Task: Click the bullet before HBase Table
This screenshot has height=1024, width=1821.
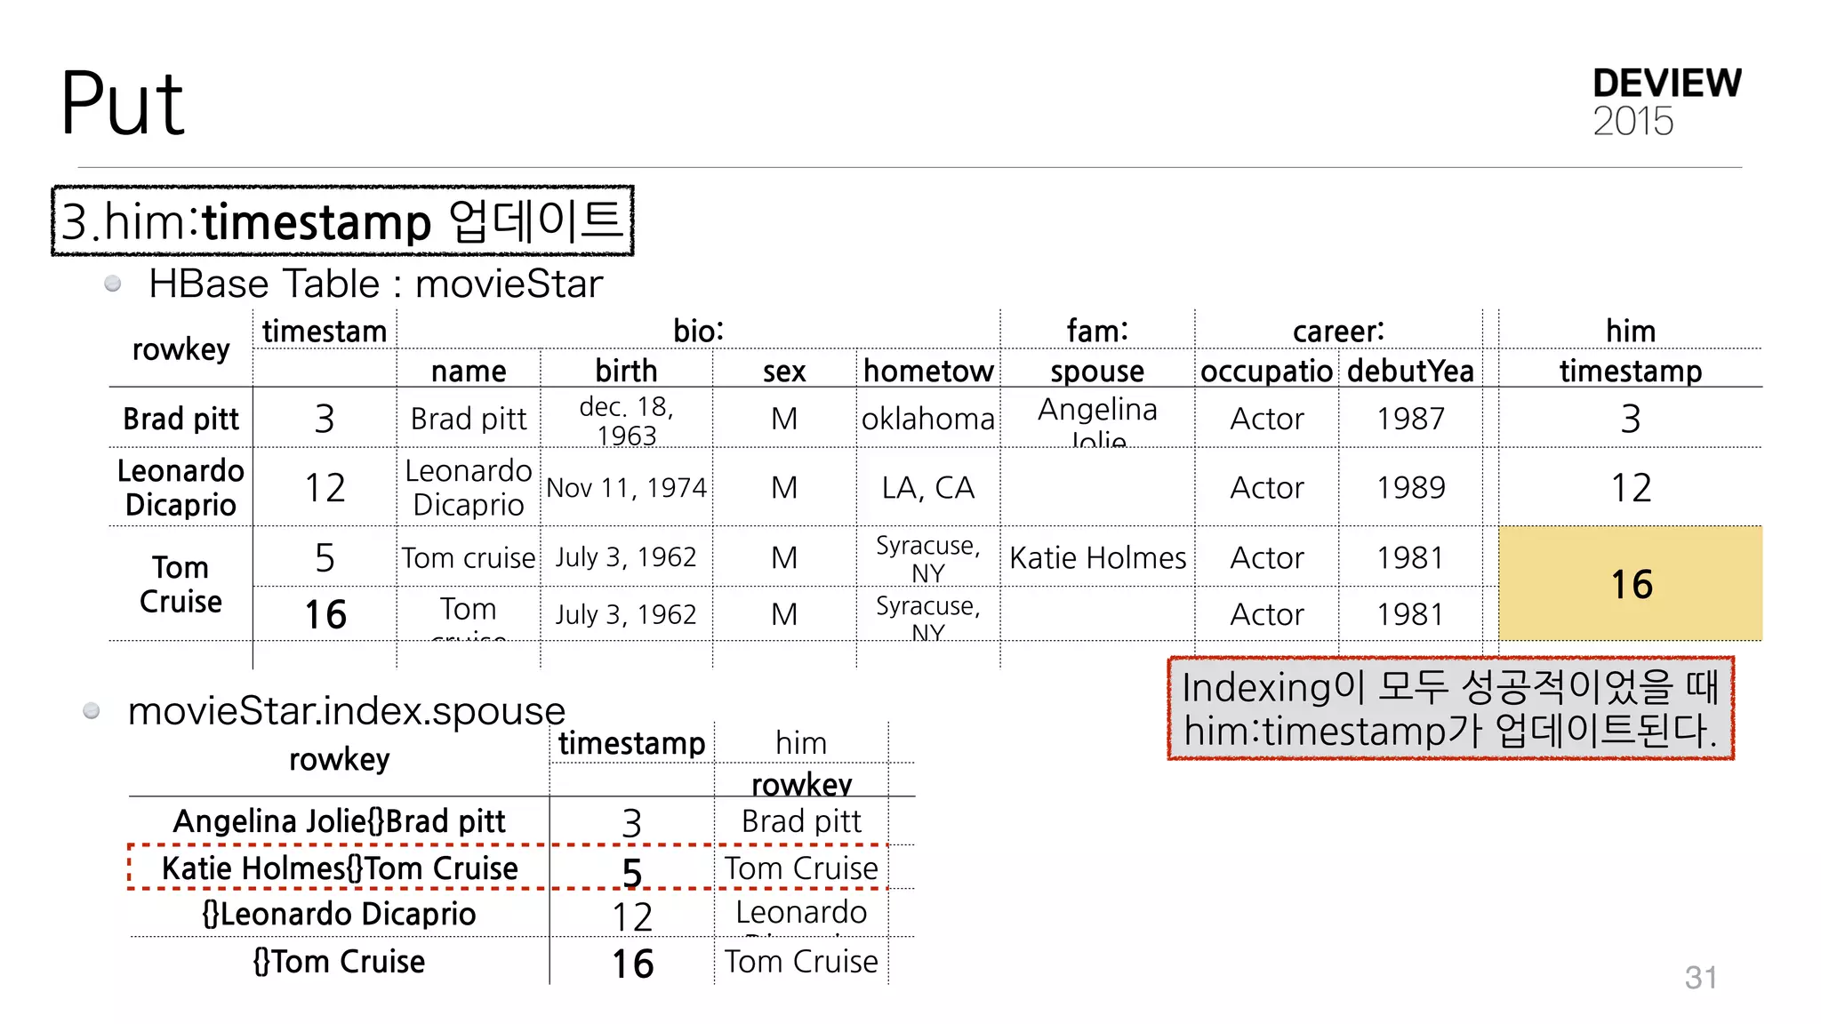Action: tap(113, 284)
